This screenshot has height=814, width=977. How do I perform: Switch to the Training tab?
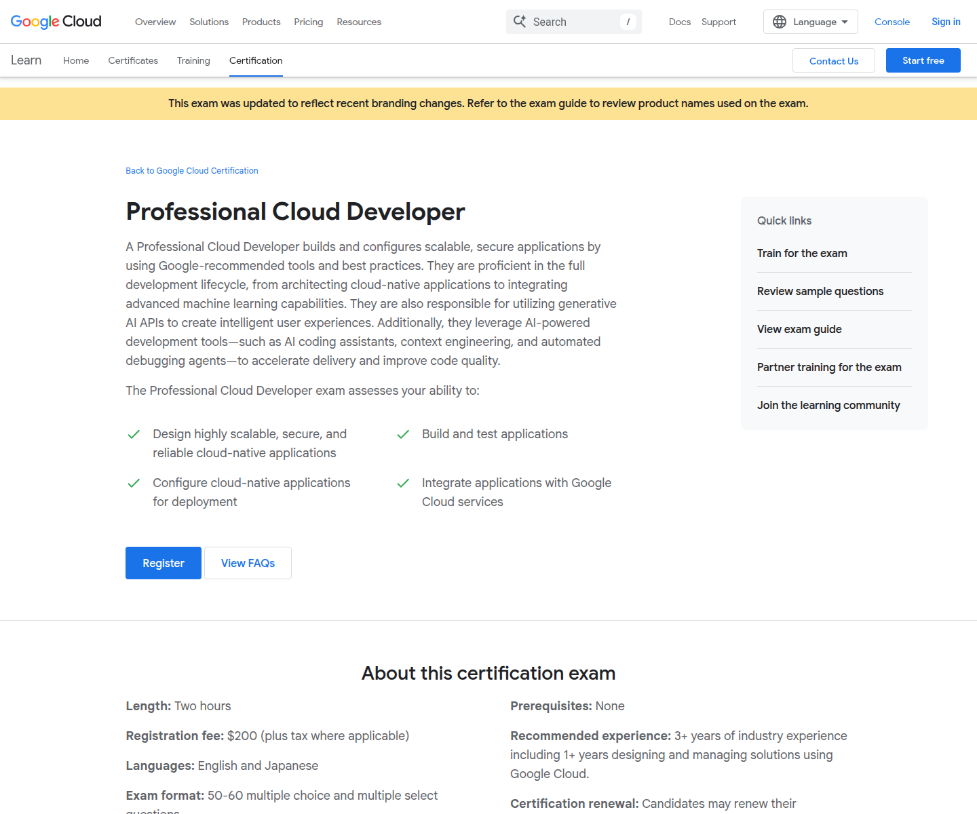pyautogui.click(x=193, y=60)
